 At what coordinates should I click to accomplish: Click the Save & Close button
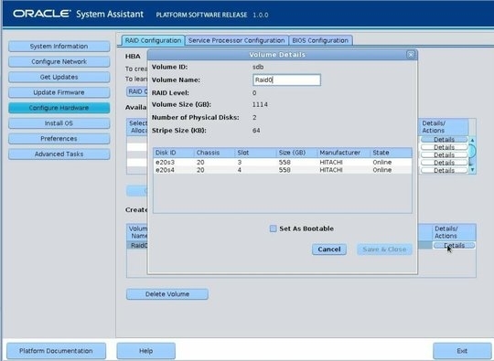tap(384, 250)
